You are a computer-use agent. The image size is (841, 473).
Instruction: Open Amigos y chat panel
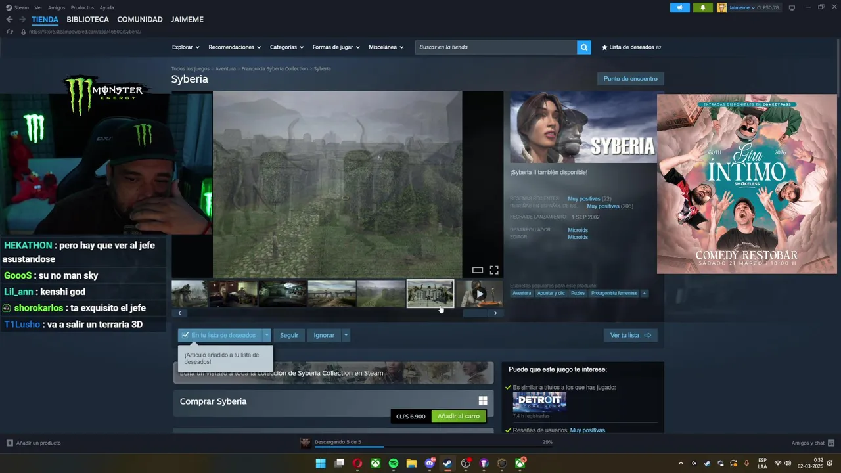point(813,443)
